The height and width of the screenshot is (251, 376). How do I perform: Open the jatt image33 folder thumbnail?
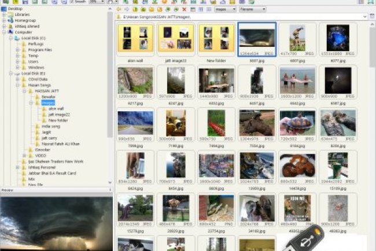point(176,40)
